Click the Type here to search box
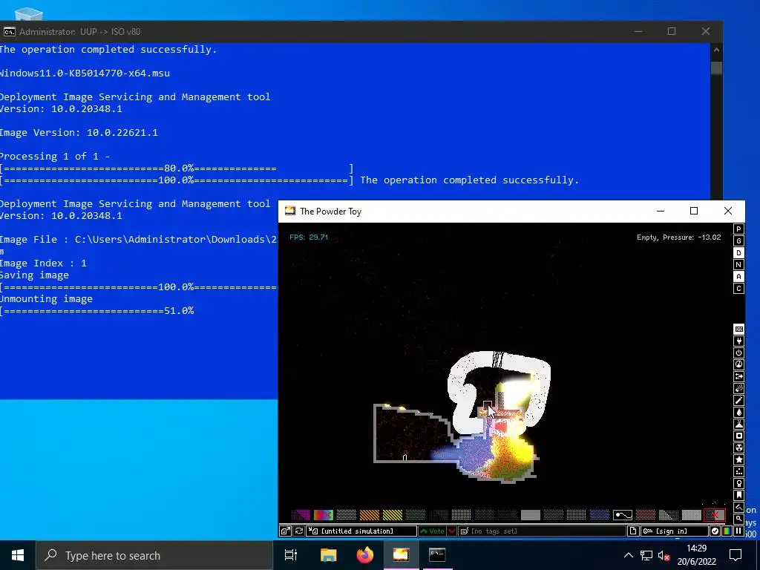760x570 pixels. click(x=154, y=555)
